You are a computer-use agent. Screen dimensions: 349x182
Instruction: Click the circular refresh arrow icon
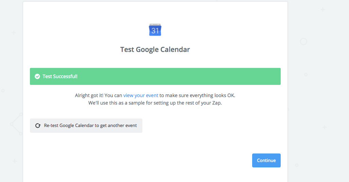(38, 126)
